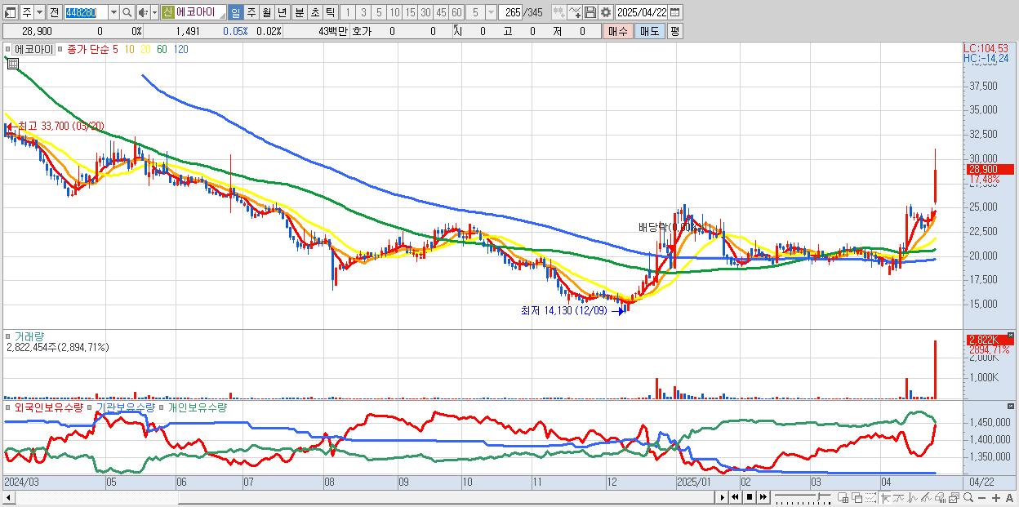Viewport: 1019px width, 507px height.
Task: Click the drawing pencil lines icon at bottom
Action: click(926, 497)
